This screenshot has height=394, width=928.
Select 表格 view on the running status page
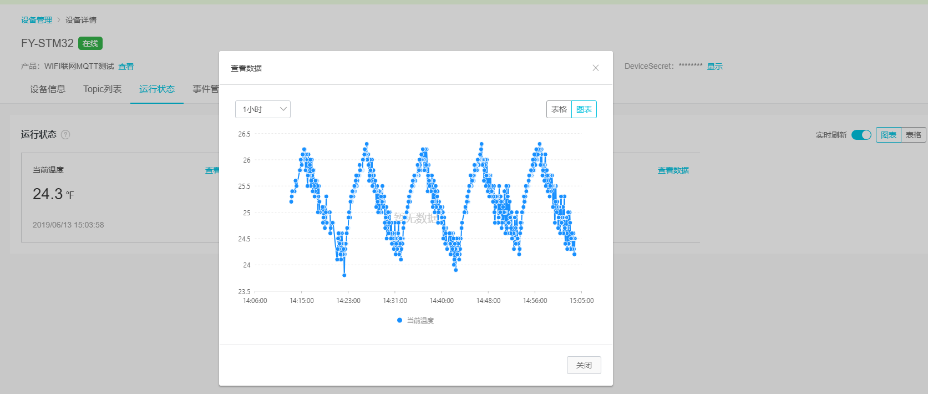(914, 135)
